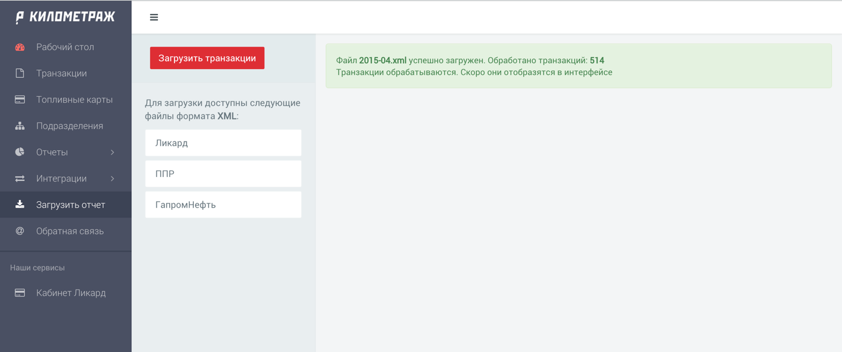
Task: Expand the Интеграции submenu chevron
Action: tap(113, 179)
